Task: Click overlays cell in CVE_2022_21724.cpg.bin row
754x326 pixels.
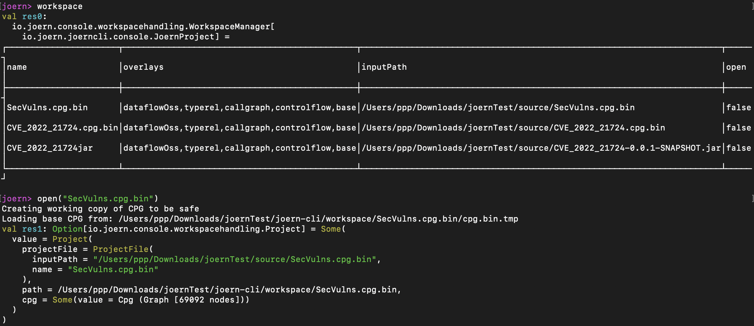Action: 240,128
